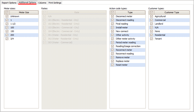Viewport: 194px width, 112px height.
Task: Uncheck the meter size 150 checkbox
Action: point(7,31)
